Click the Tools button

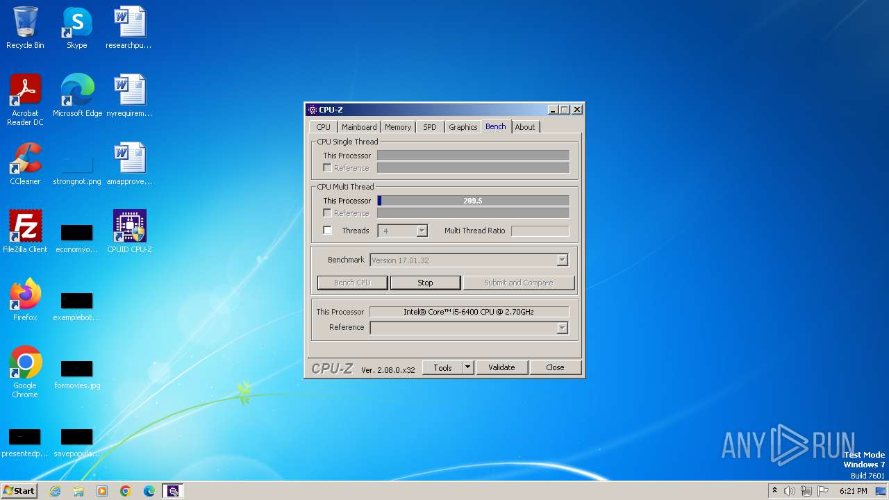pos(442,367)
